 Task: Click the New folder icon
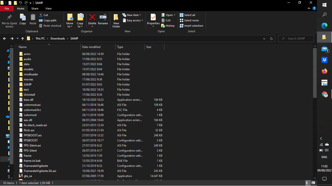116,17
